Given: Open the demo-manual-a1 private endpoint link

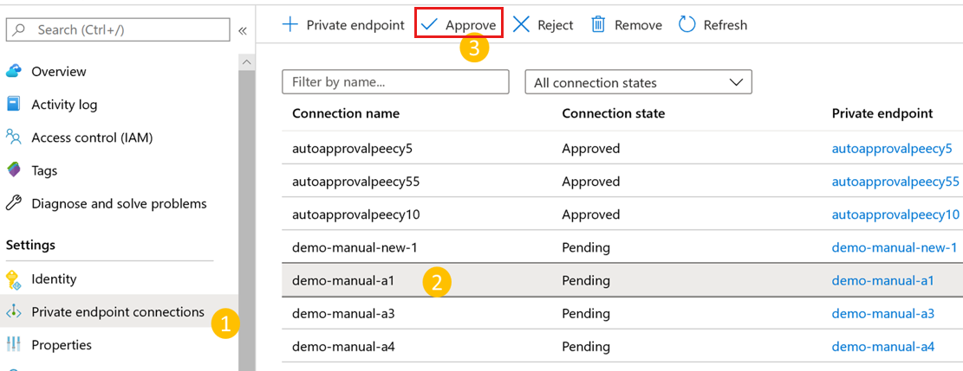Looking at the screenshot, I should [x=882, y=280].
